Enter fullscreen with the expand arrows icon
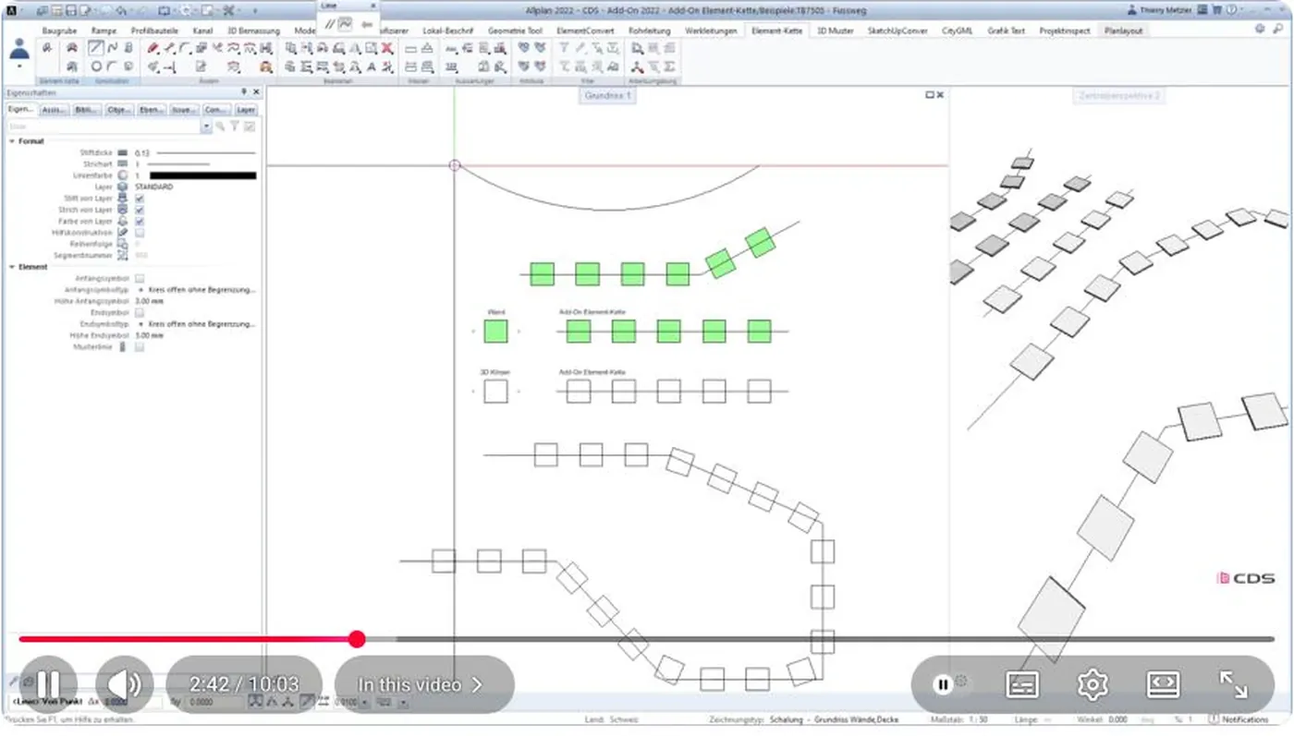 (1233, 684)
